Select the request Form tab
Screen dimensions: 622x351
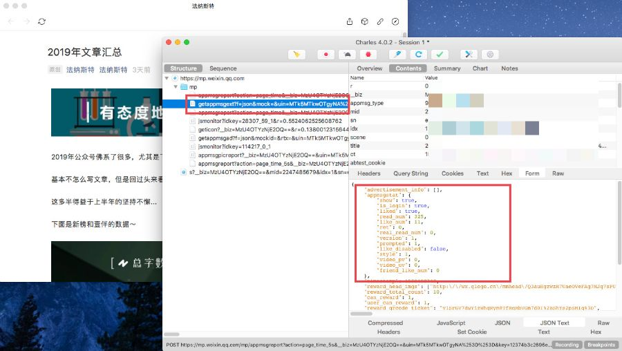pyautogui.click(x=532, y=173)
